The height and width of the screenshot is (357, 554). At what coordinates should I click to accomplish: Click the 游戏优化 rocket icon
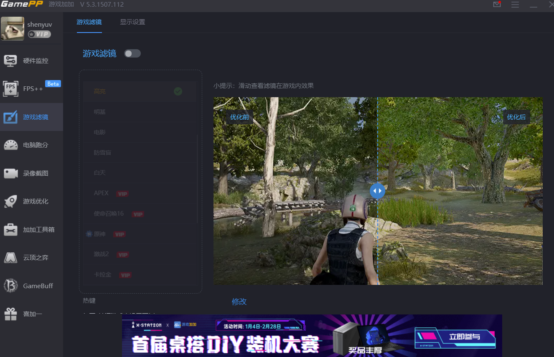point(10,201)
